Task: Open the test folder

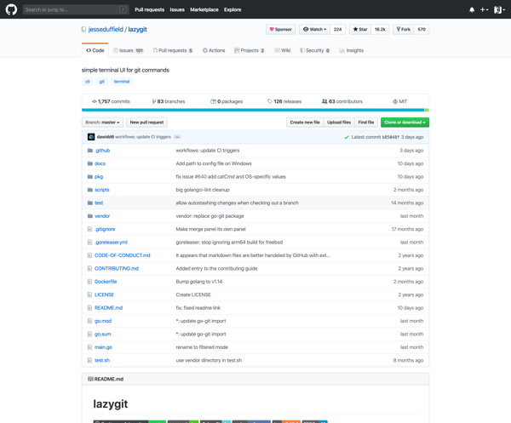Action: coord(99,203)
